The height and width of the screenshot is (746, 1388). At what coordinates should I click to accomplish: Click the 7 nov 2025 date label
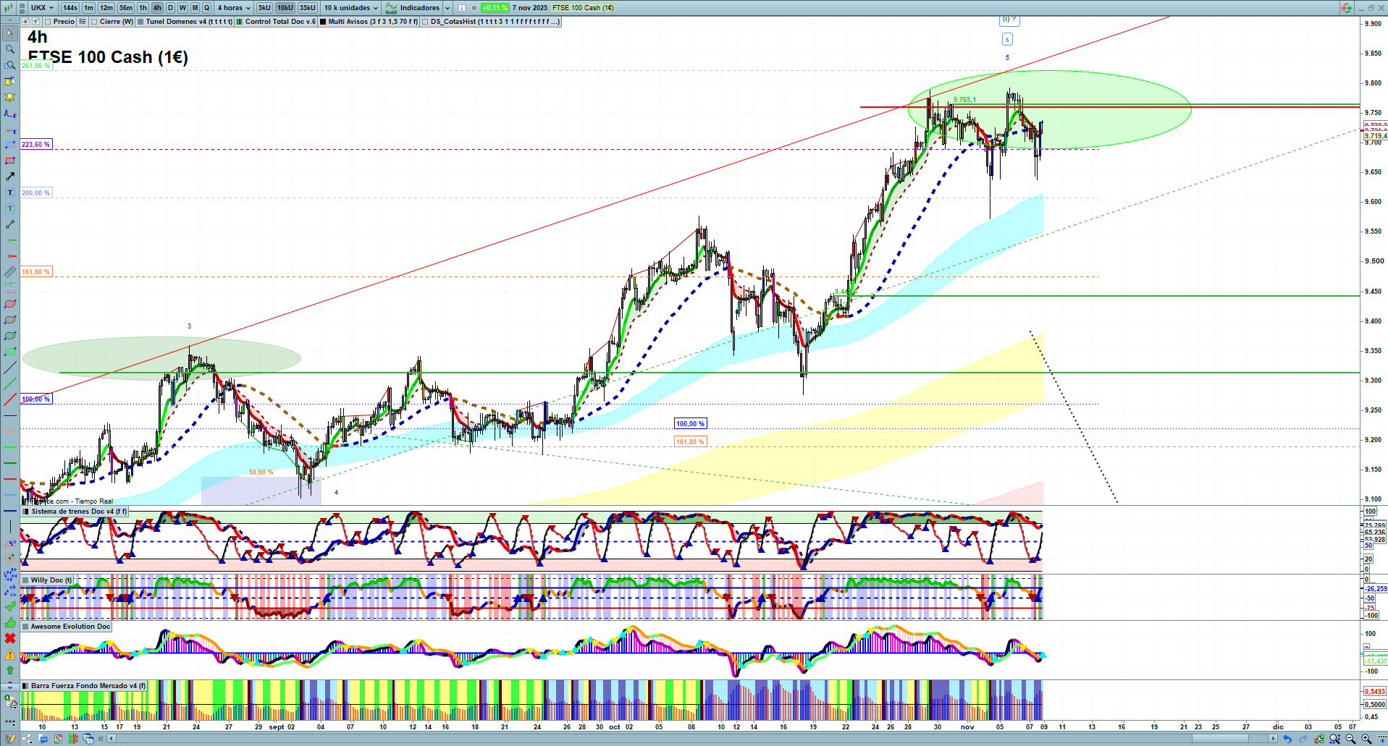point(530,8)
